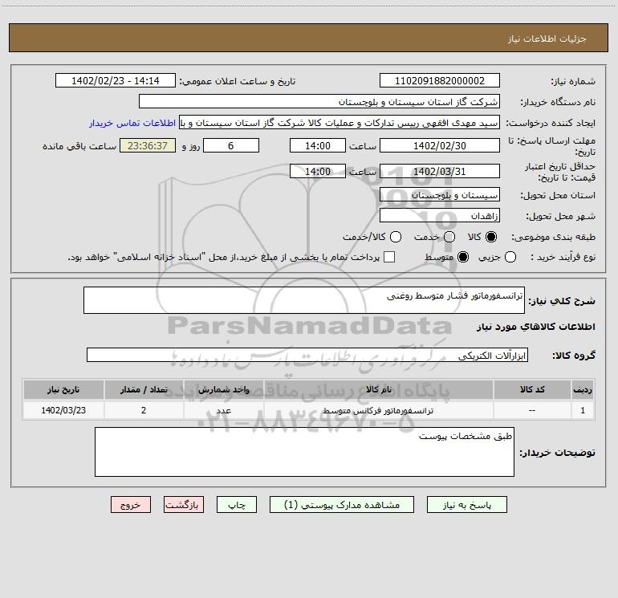Choose the جزیی purchase type radio
Viewport: 618px width, 598px height.
(x=510, y=257)
